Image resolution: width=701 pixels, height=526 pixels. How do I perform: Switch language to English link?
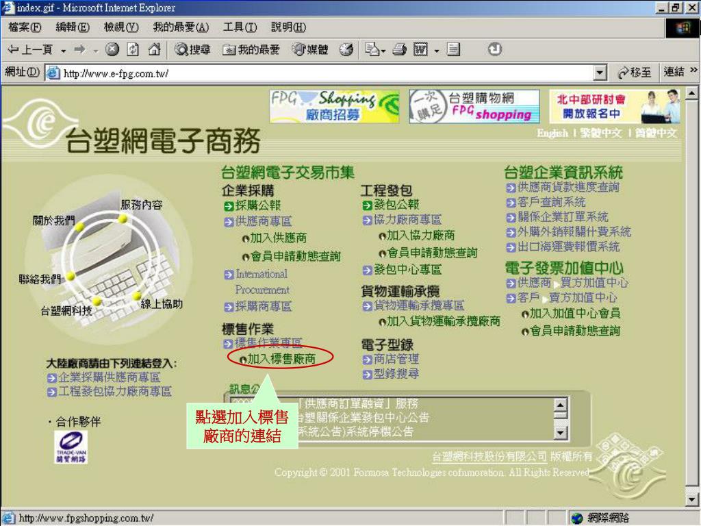coord(552,134)
